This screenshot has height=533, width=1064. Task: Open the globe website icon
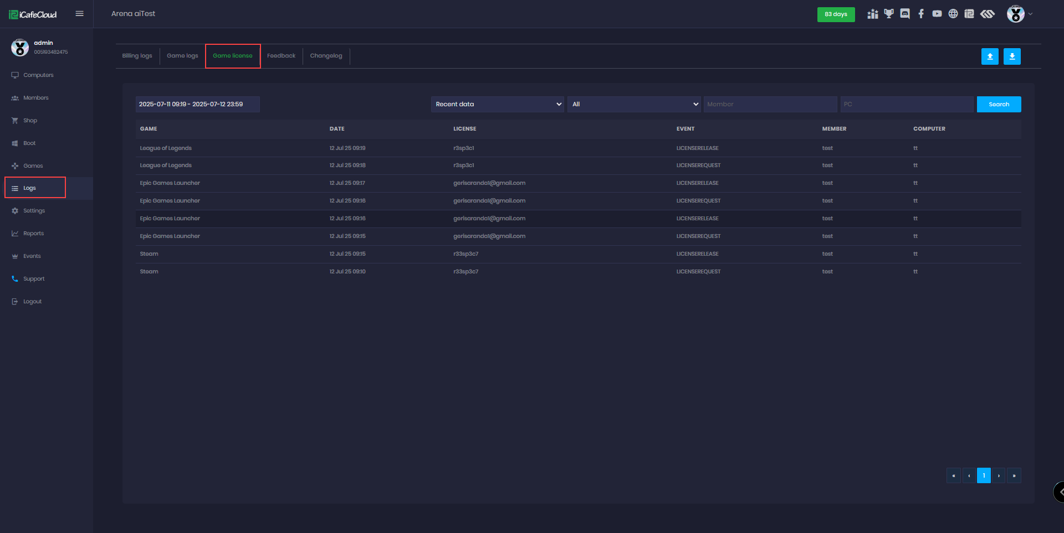(953, 14)
